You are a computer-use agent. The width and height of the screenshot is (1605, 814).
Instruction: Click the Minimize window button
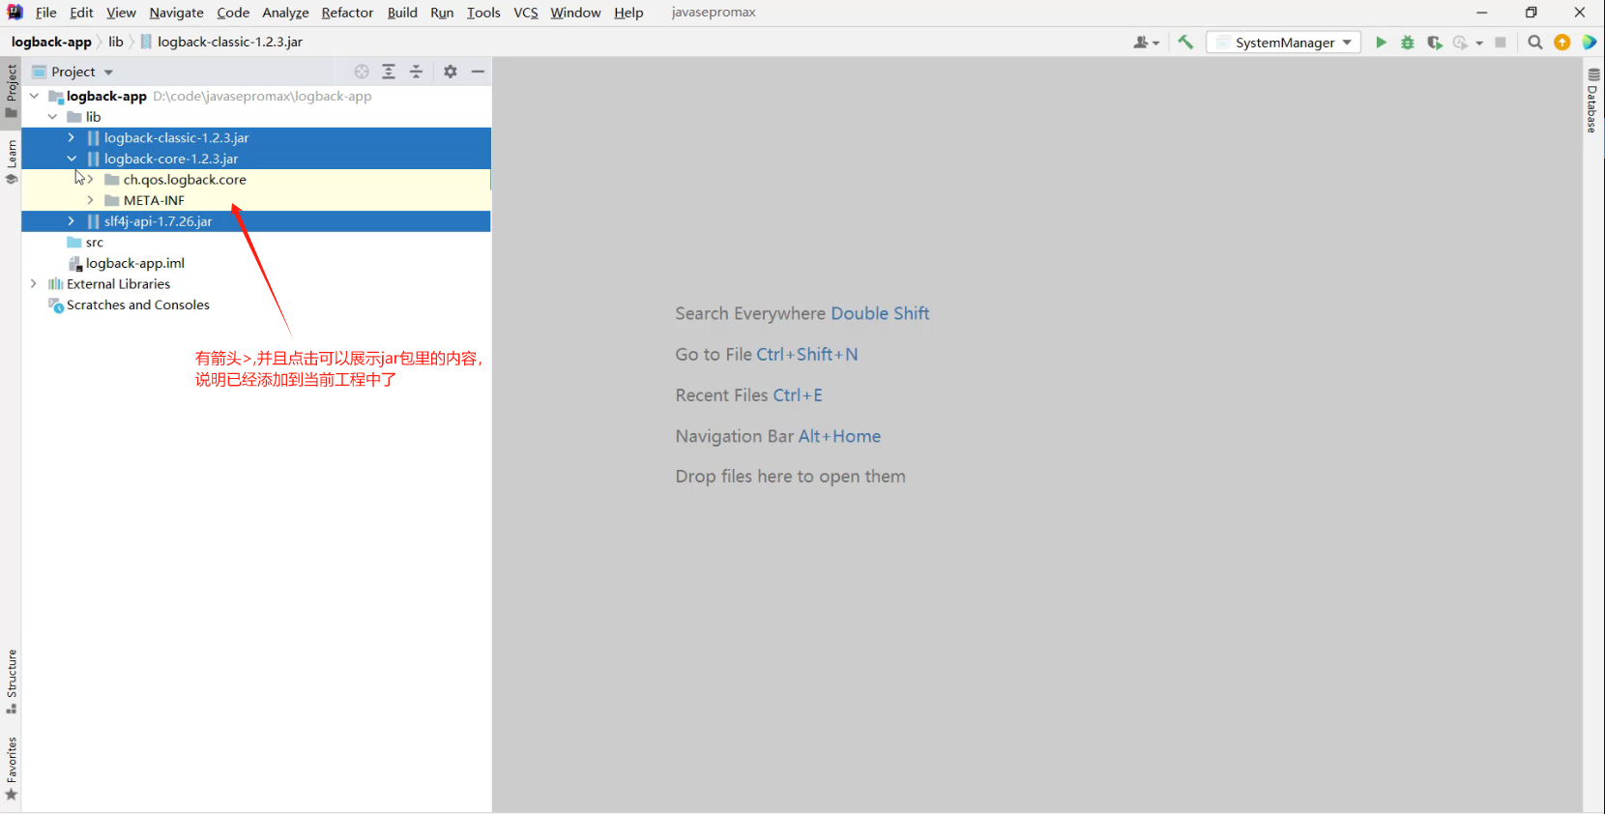tap(1481, 13)
